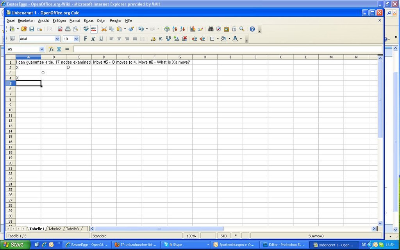This screenshot has width=400, height=250.
Task: Click the Sort Ascending icon
Action: (x=175, y=29)
